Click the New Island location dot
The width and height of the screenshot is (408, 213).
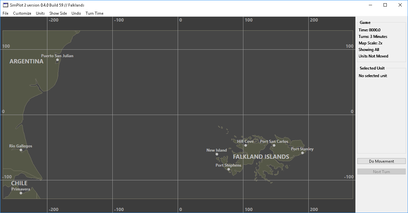coord(217,154)
